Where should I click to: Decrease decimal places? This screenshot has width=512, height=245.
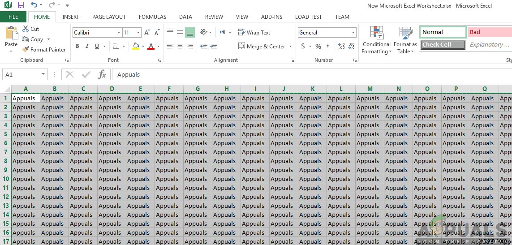(352, 47)
